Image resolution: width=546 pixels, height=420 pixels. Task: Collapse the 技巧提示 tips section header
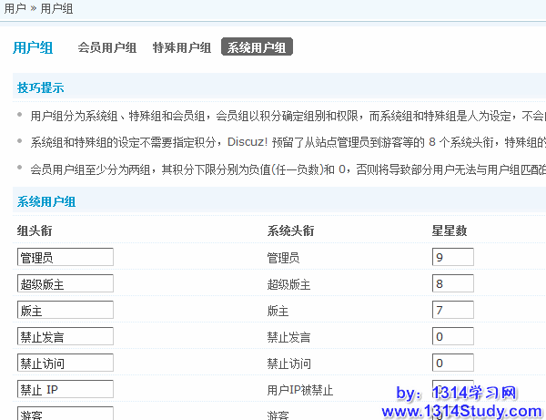point(40,88)
